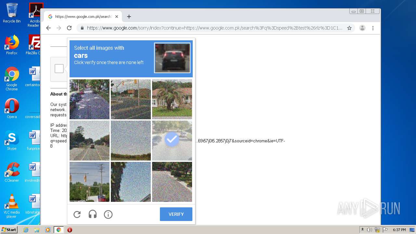Select the tile with parked cars on tree-lined street
This screenshot has width=416, height=234.
pyautogui.click(x=89, y=99)
